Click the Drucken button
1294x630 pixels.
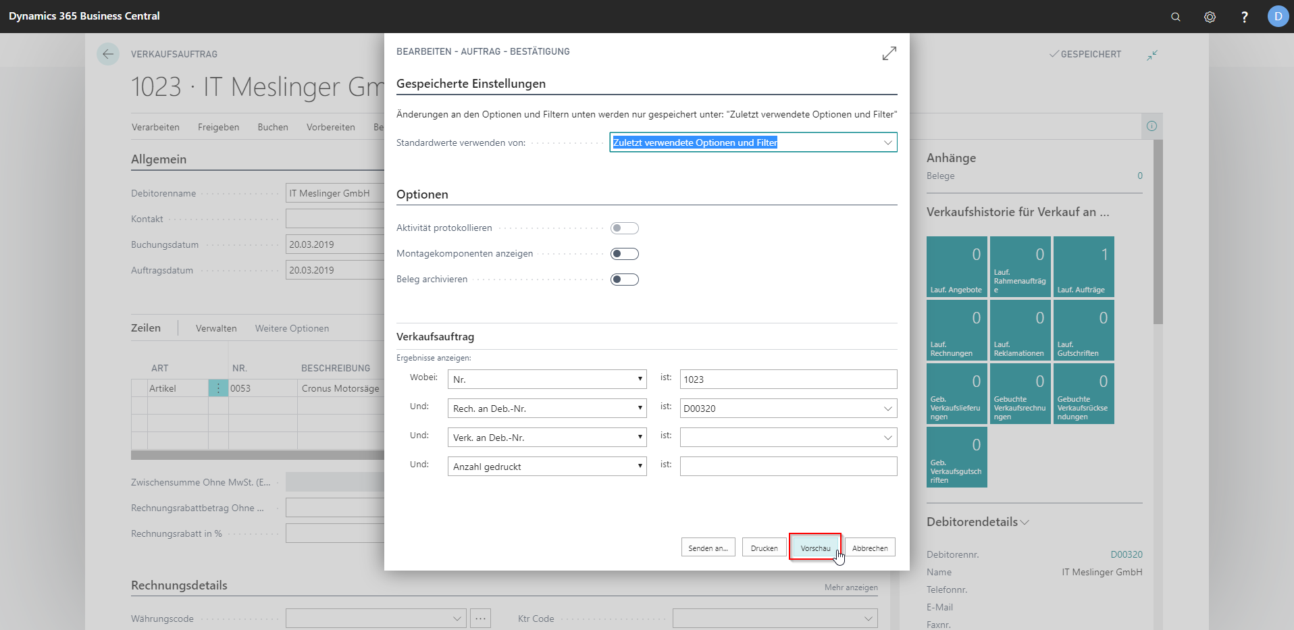coord(764,548)
